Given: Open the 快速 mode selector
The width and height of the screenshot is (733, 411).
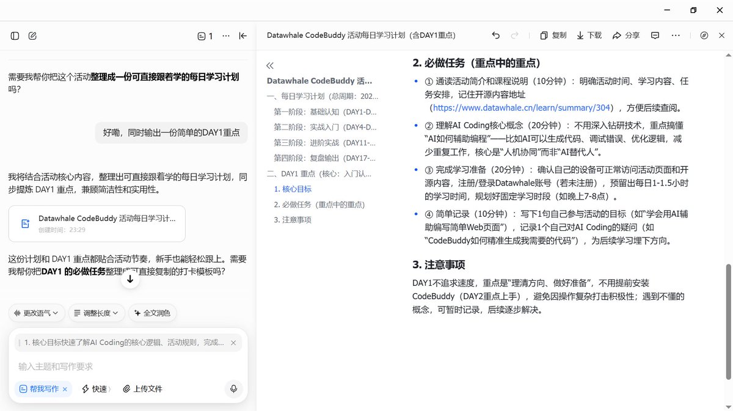Looking at the screenshot, I should coord(97,389).
